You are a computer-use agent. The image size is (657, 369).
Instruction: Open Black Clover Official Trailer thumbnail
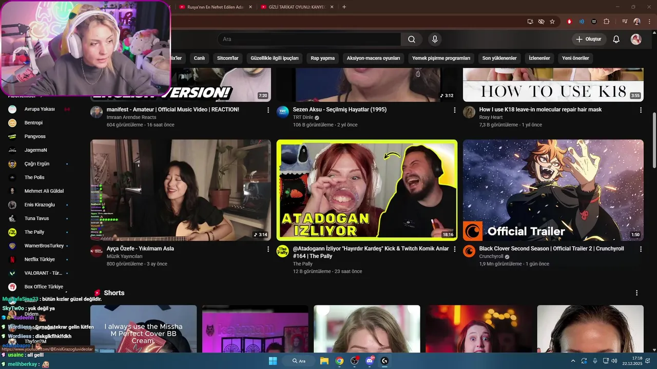click(x=553, y=190)
